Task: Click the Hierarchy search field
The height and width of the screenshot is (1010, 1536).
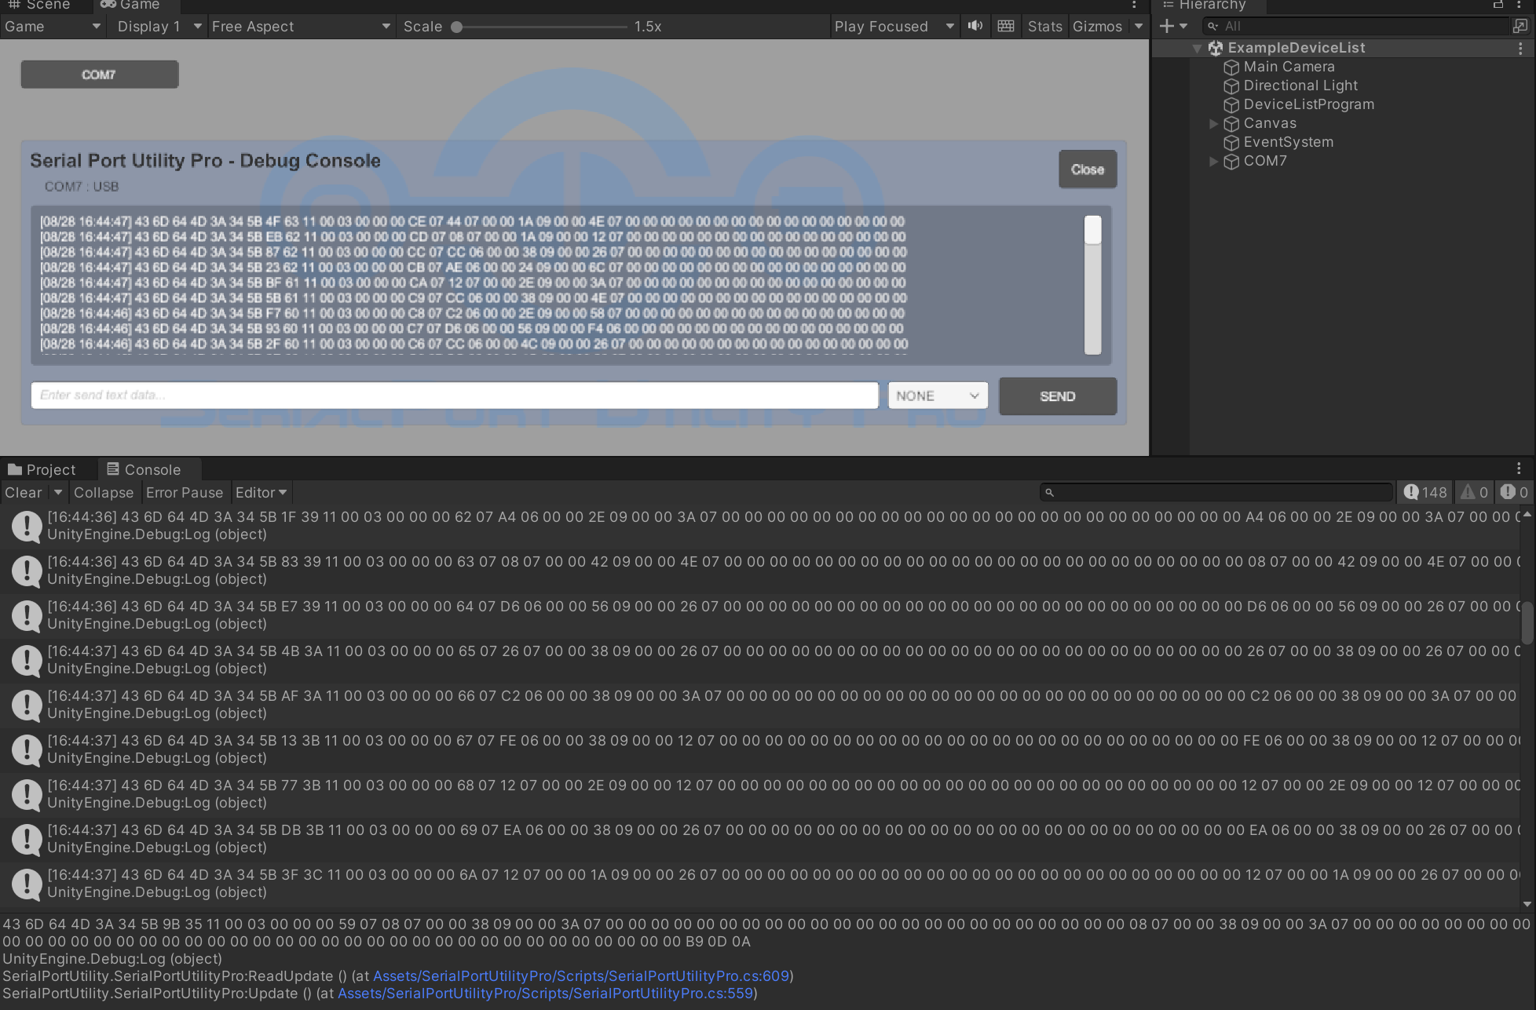Action: click(x=1356, y=26)
